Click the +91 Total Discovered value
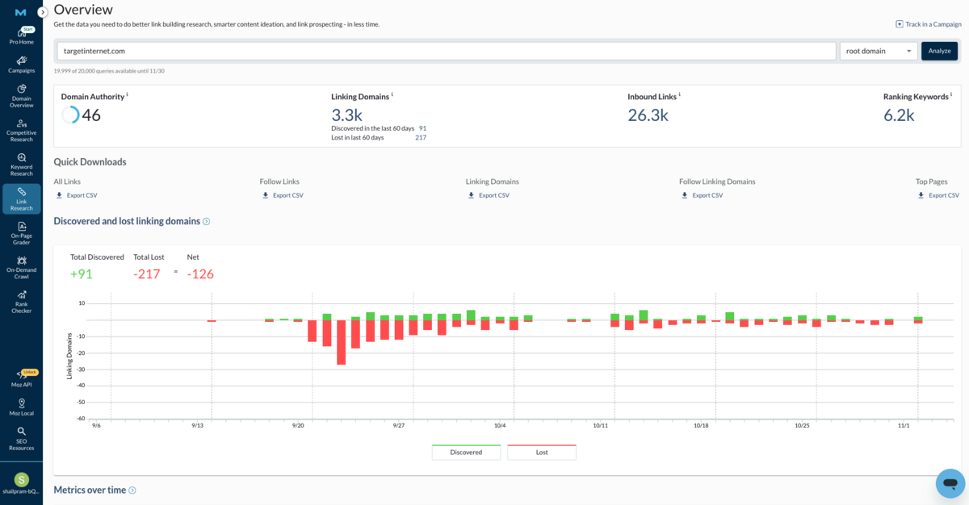The width and height of the screenshot is (969, 505). 82,274
